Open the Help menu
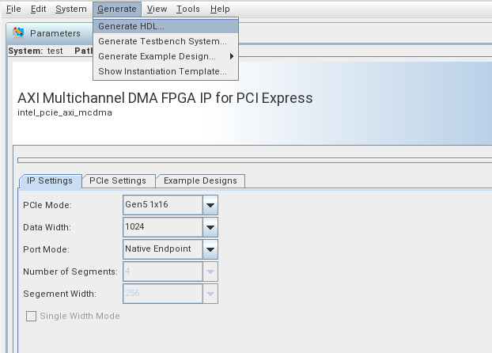Viewport: 492px width, 353px height. tap(220, 9)
